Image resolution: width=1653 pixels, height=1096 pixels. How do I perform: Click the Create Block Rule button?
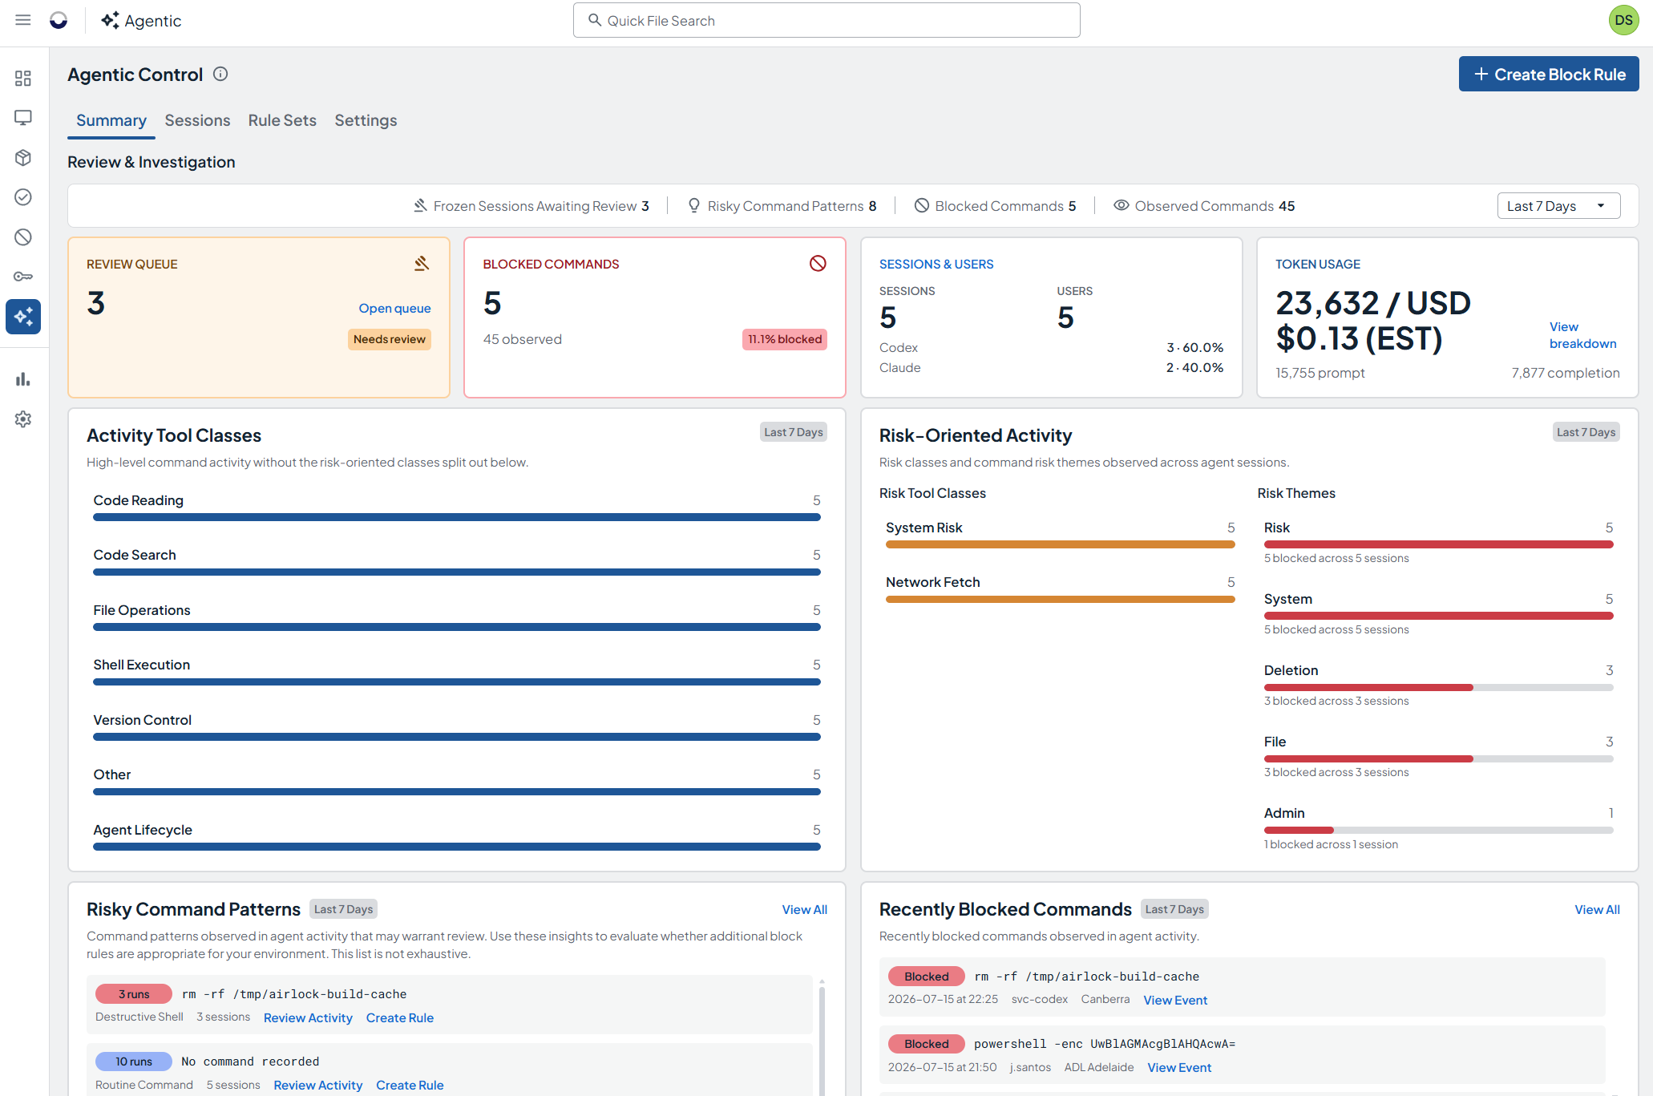pos(1549,74)
